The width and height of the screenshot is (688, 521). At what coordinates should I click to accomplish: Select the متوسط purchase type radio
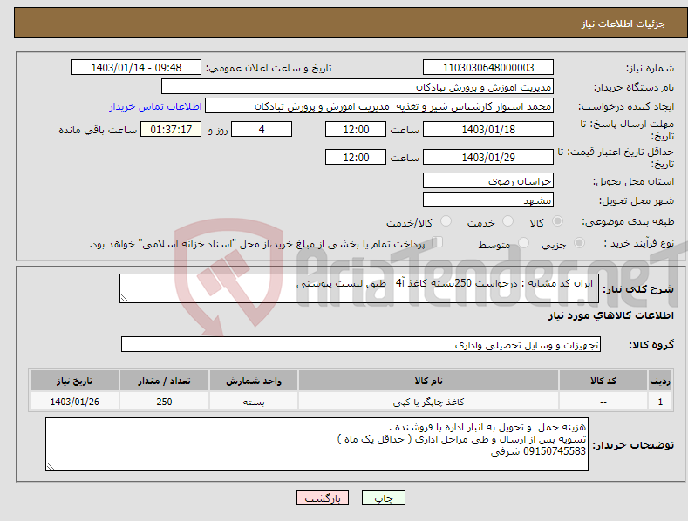point(523,242)
